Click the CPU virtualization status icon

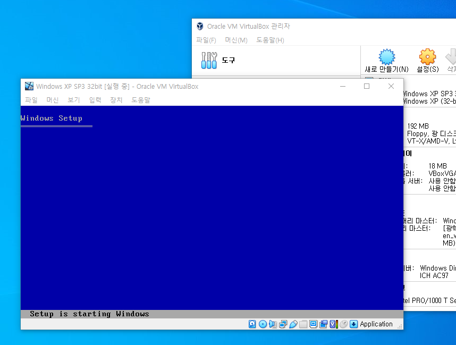[334, 324]
